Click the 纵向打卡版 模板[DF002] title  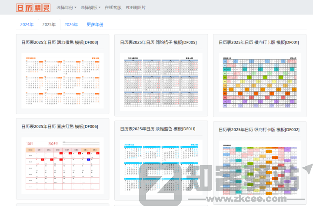259,129
